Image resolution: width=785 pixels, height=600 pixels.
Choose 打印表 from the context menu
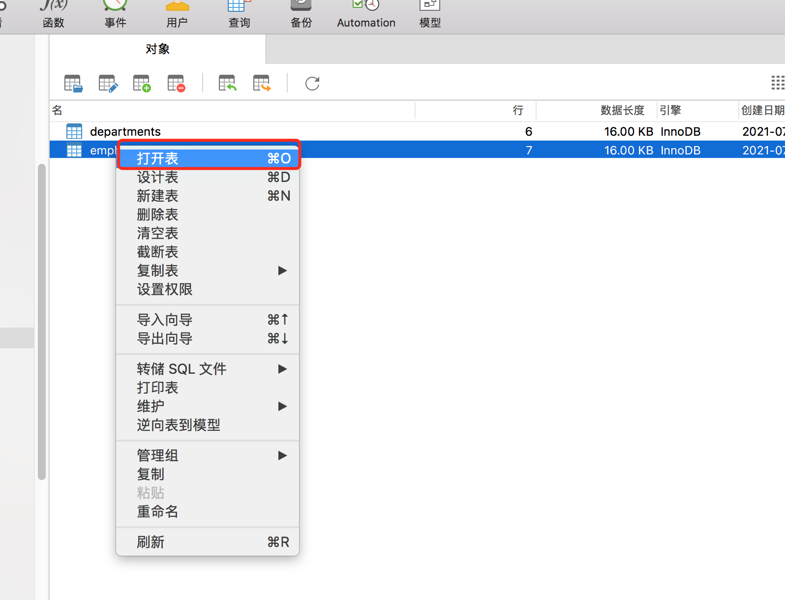(x=208, y=388)
